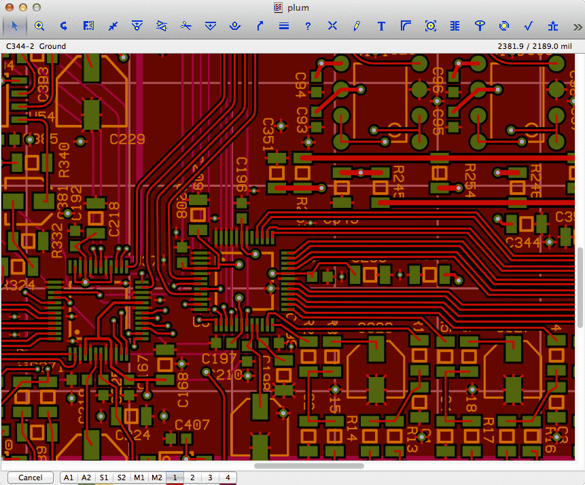Click the Cancel button

tap(30, 478)
